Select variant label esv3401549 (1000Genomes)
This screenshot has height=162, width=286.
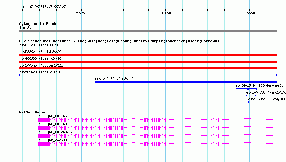click(261, 85)
